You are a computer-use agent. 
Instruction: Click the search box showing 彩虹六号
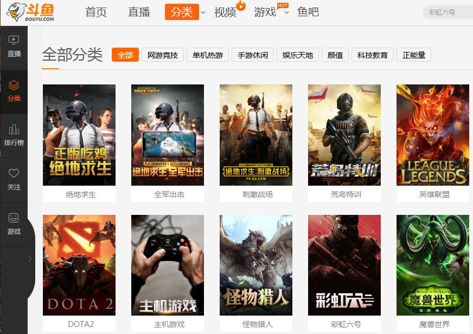(448, 12)
